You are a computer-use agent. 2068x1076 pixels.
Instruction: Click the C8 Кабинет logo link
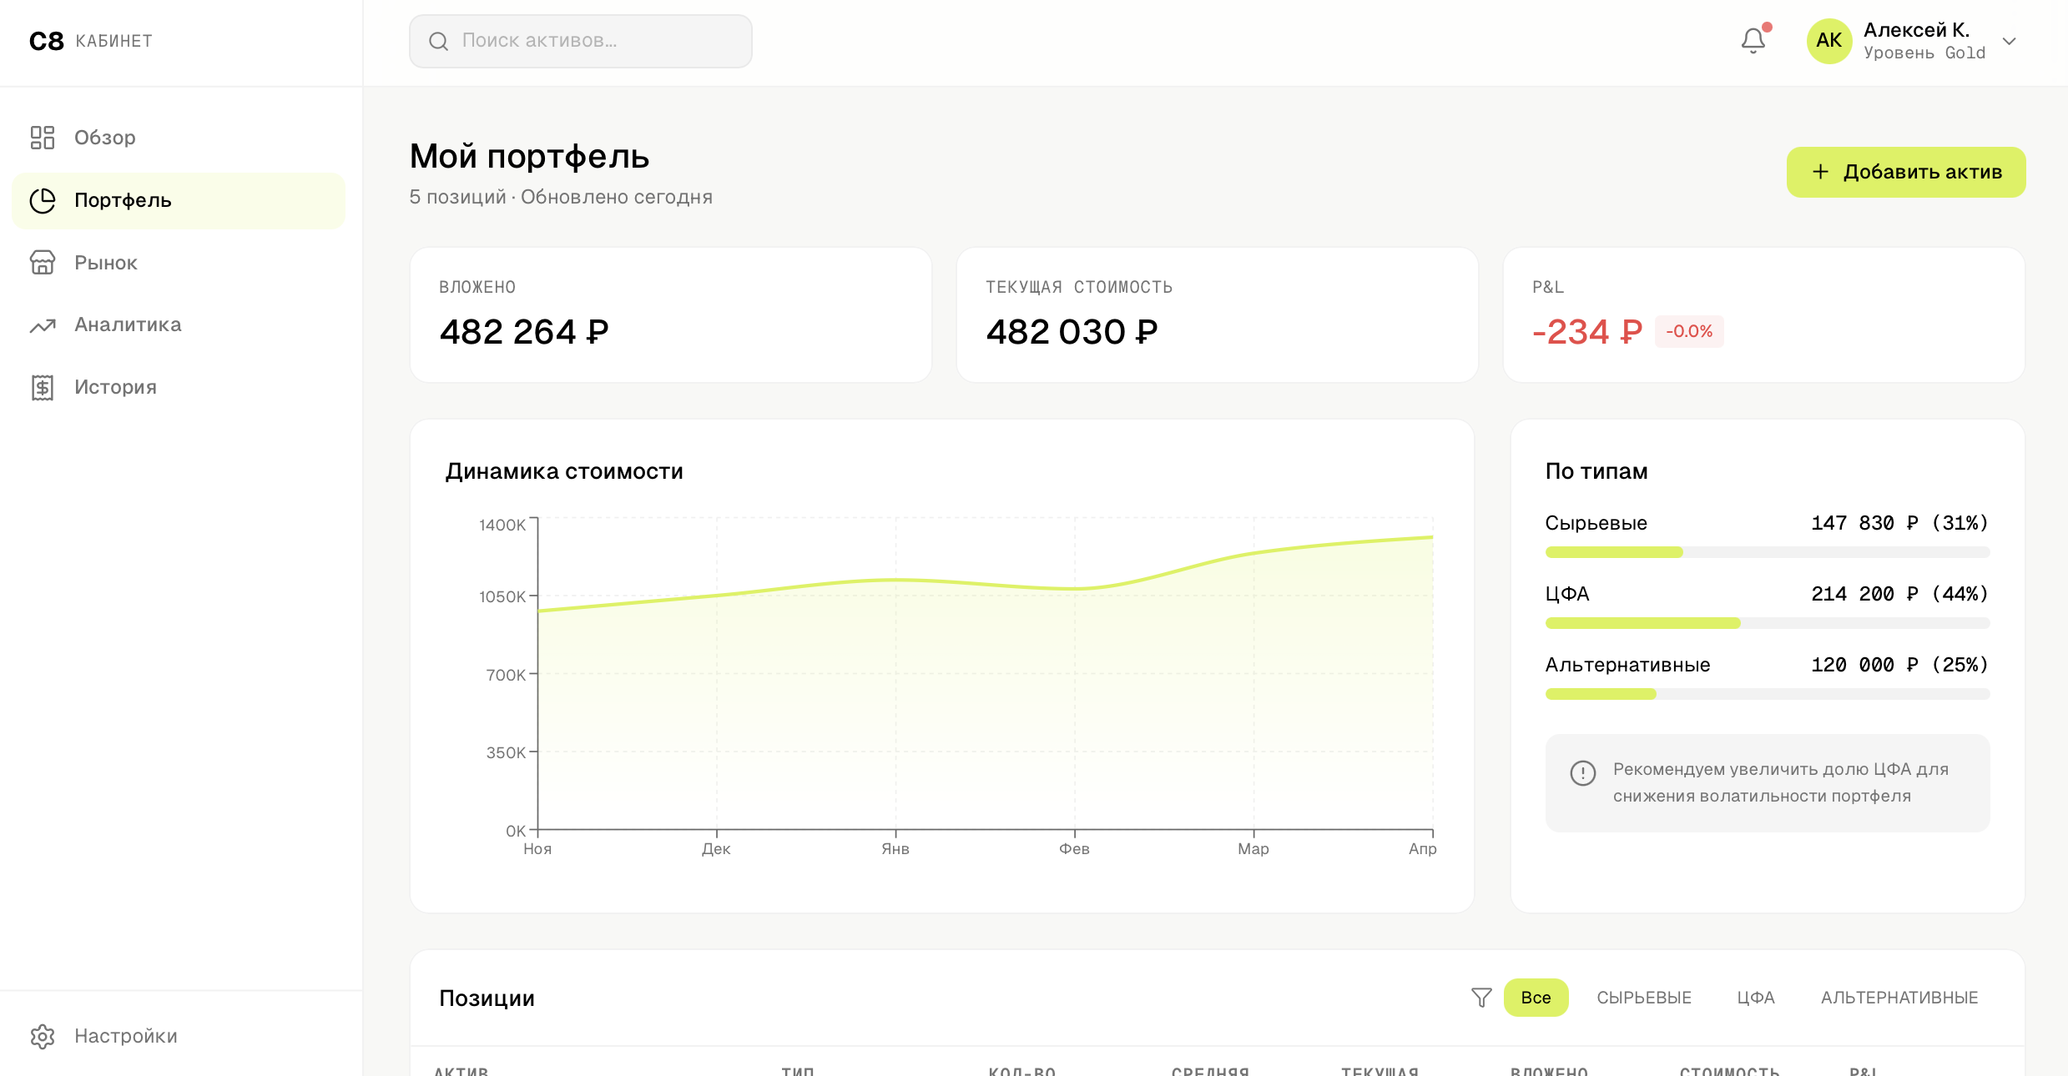90,41
